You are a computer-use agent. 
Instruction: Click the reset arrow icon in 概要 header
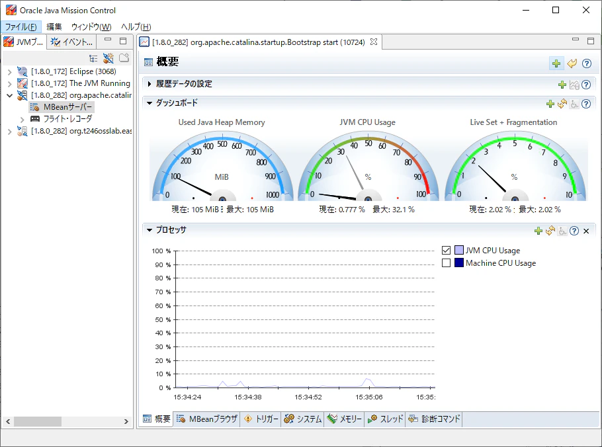[572, 63]
